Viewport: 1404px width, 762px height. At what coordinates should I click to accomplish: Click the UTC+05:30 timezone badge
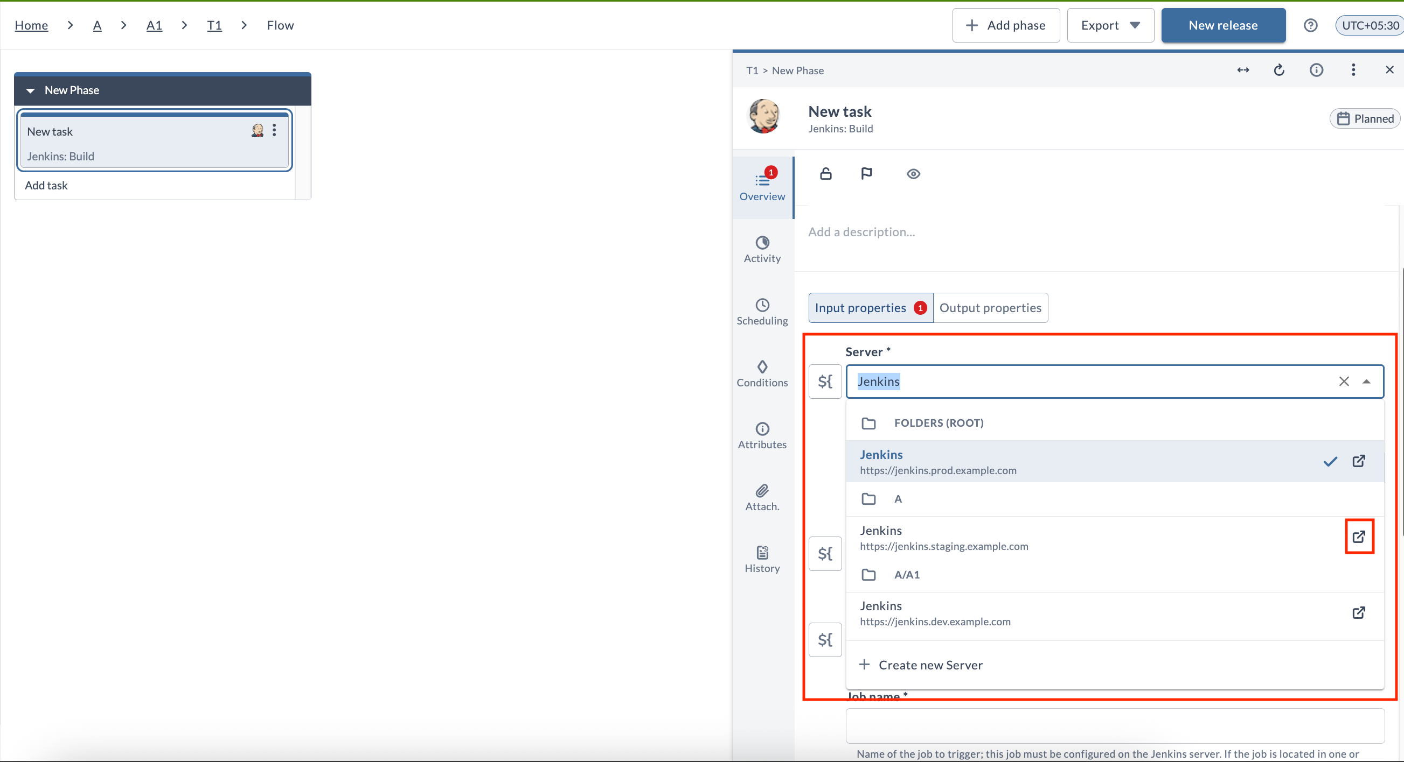(1370, 25)
